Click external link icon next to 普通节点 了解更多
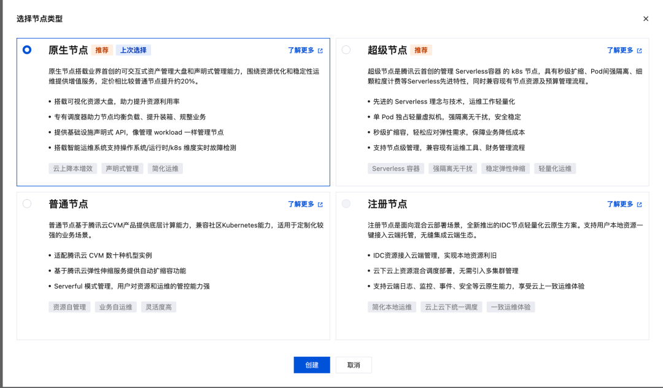 point(320,205)
